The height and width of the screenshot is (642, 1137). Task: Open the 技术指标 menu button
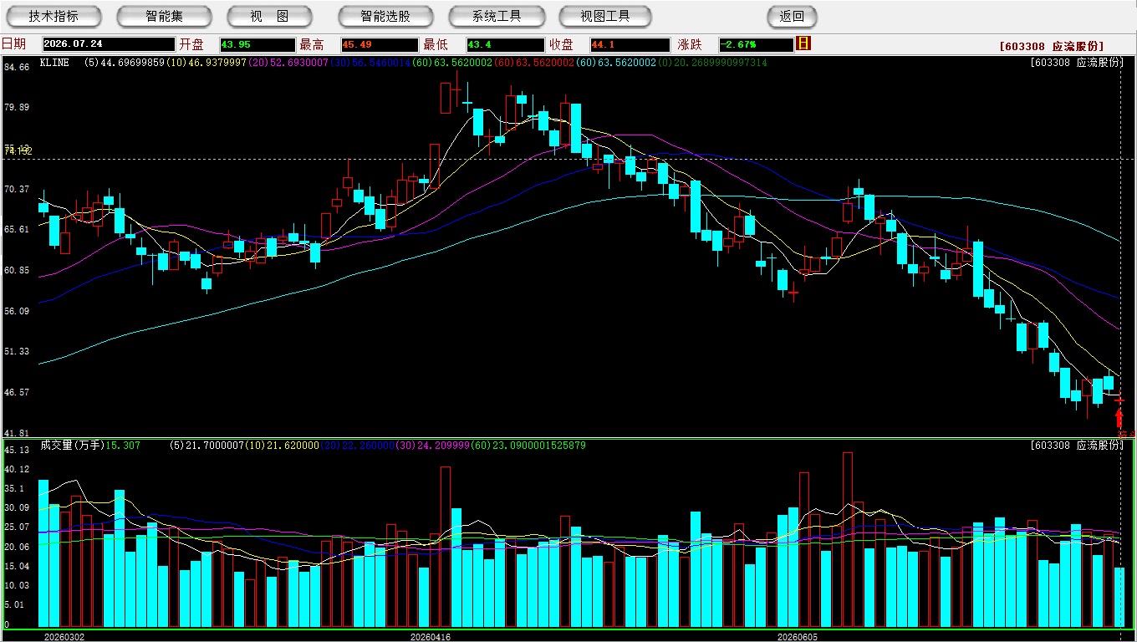pos(54,16)
